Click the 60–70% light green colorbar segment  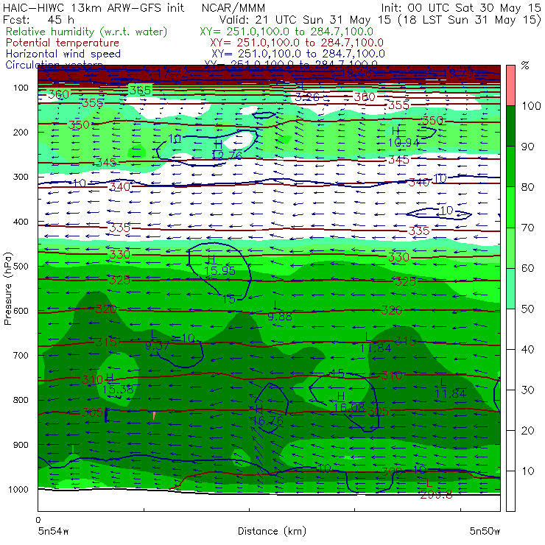(x=510, y=247)
